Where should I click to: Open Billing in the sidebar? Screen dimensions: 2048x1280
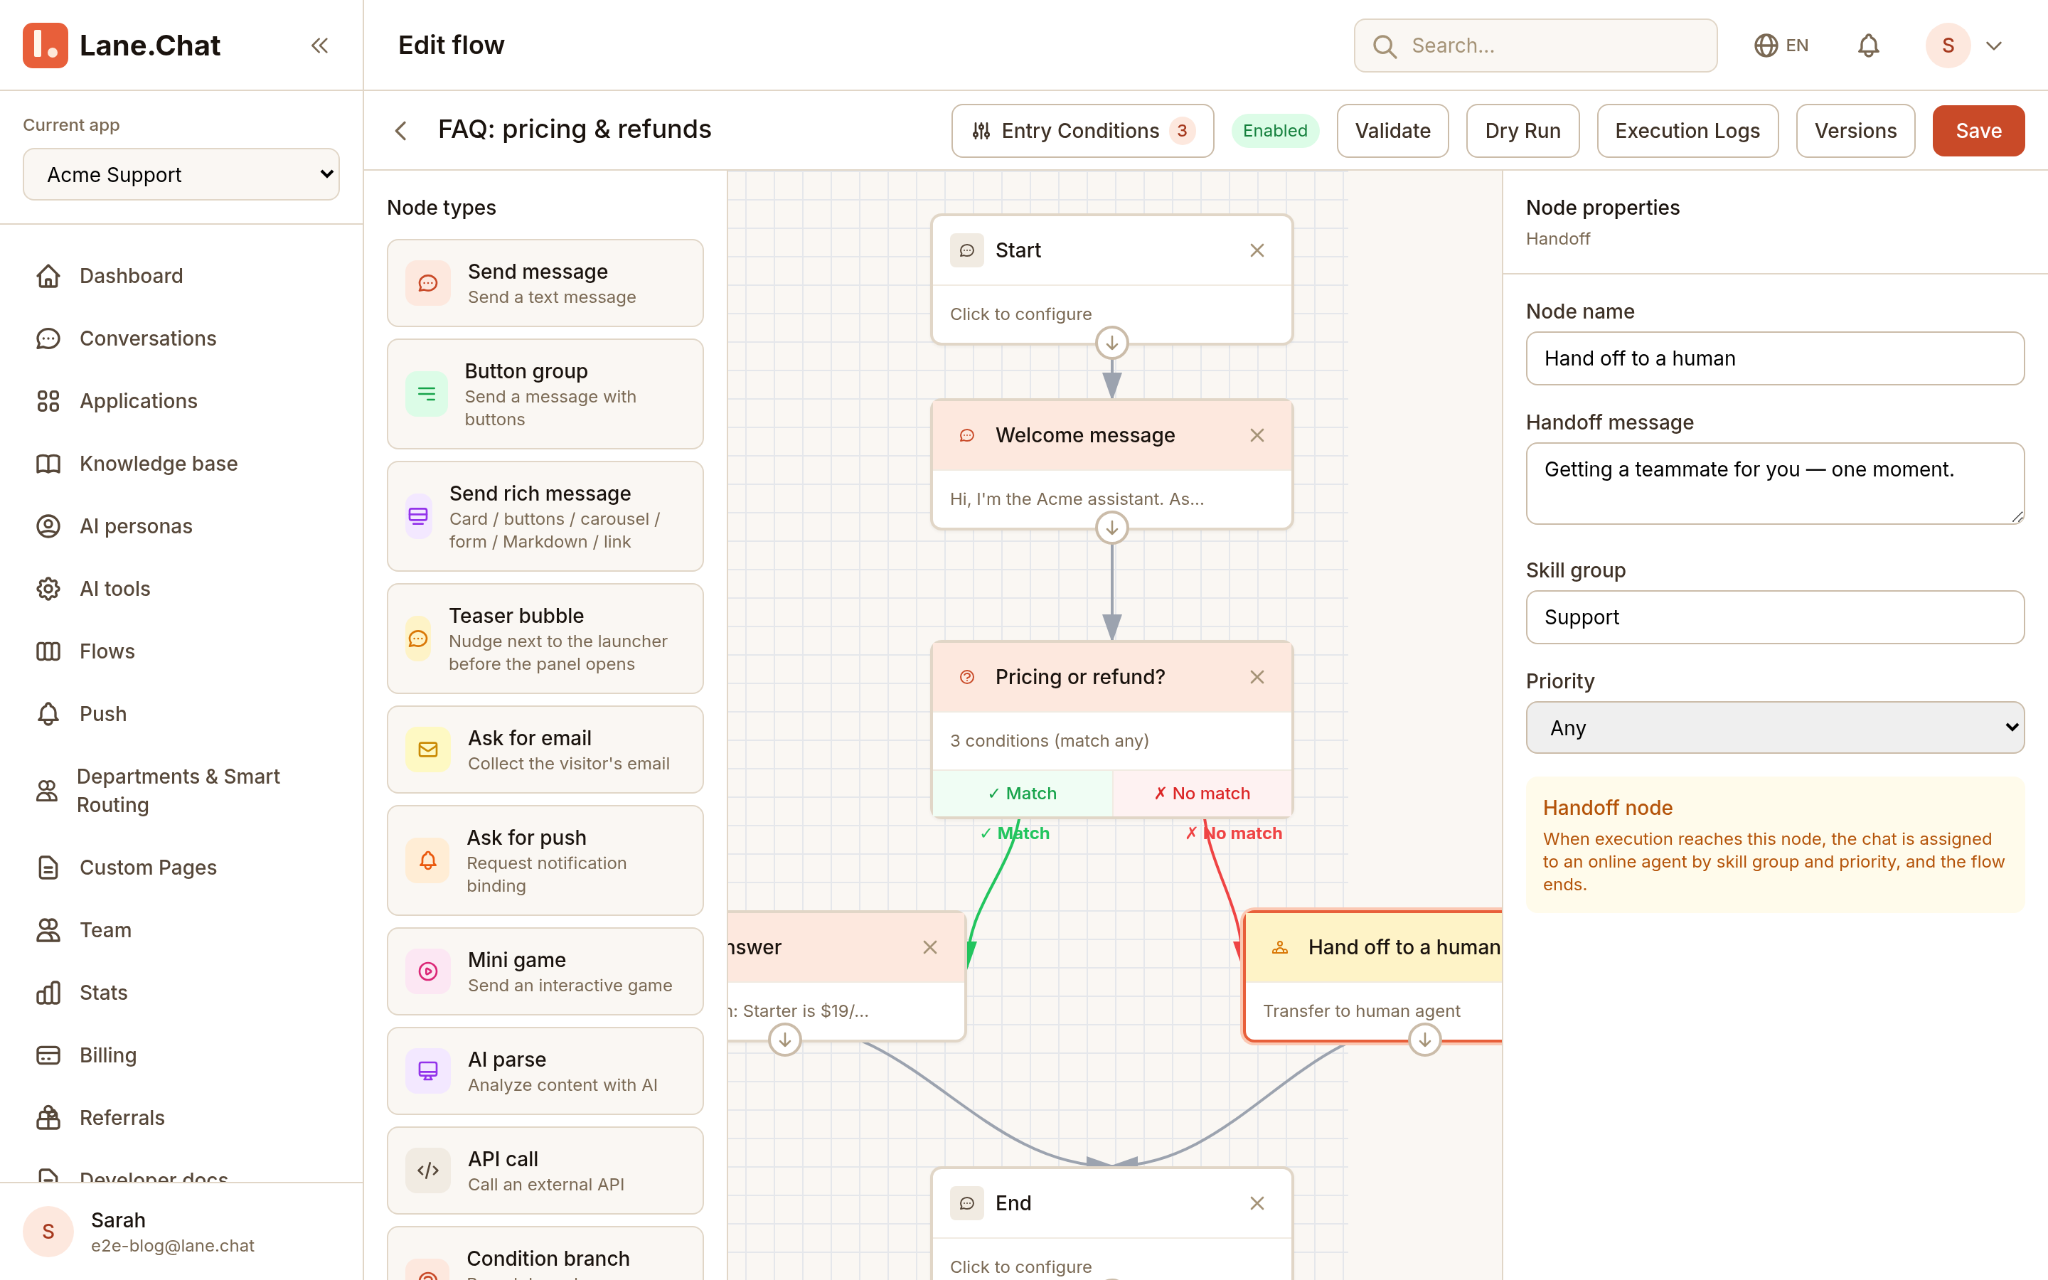[182, 1055]
